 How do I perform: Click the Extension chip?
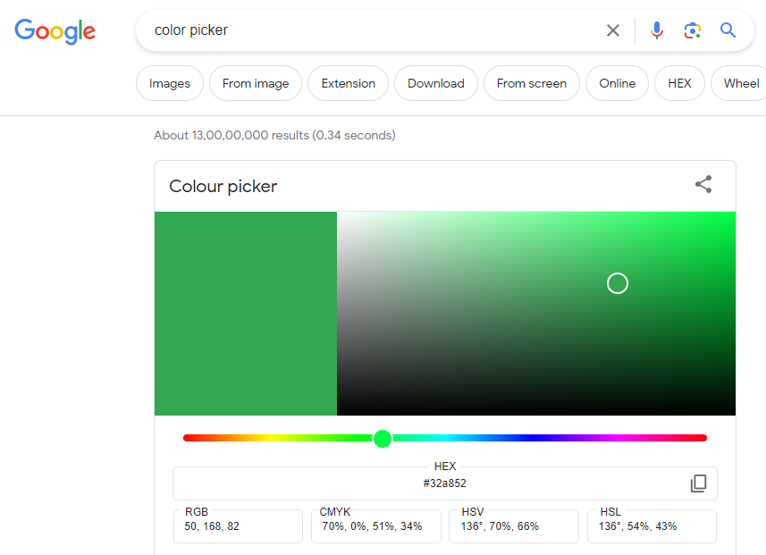(x=348, y=83)
